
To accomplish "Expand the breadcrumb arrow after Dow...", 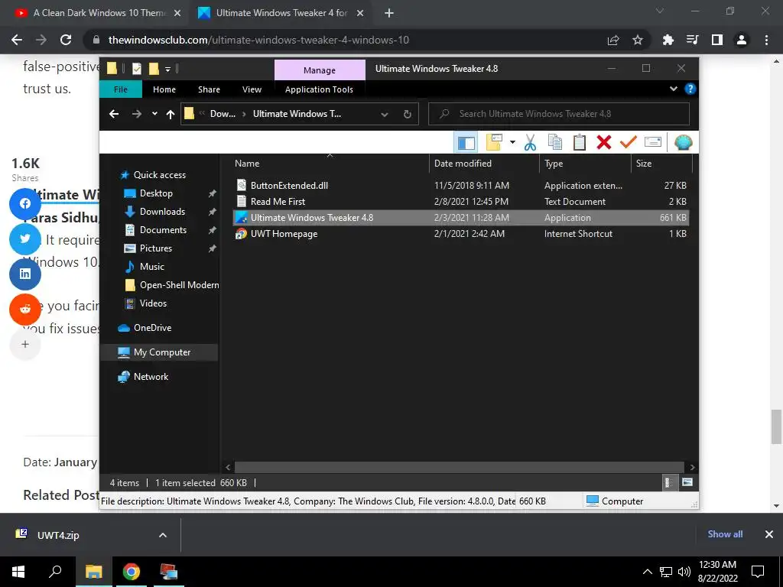I will tap(244, 114).
